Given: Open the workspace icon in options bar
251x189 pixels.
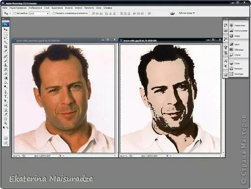Looking at the screenshot, I should (172, 13).
